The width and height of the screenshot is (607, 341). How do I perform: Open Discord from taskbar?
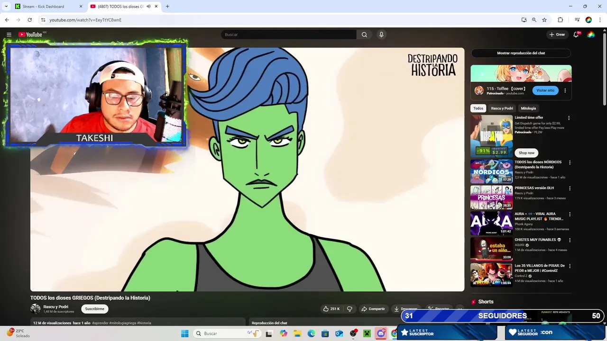[381, 333]
